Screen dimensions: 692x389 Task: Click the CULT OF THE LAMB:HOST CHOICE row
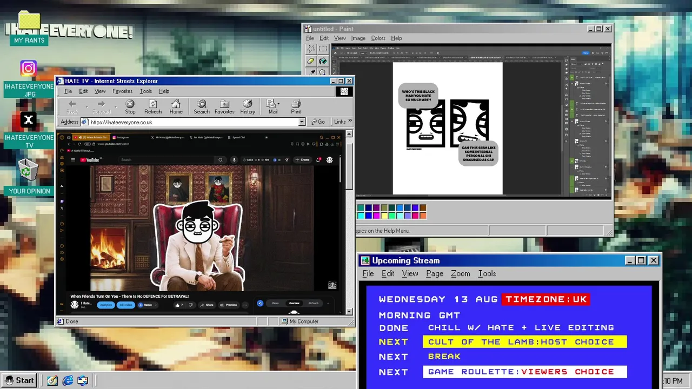click(524, 341)
